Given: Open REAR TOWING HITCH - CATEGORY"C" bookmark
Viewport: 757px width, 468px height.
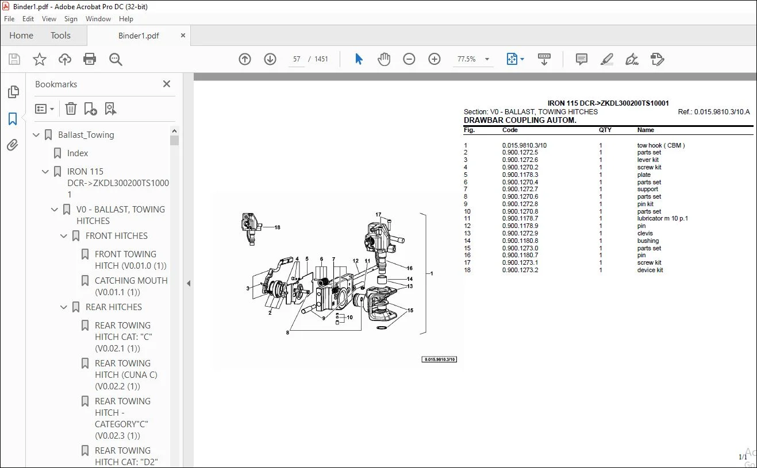Looking at the screenshot, I should click(x=122, y=419).
